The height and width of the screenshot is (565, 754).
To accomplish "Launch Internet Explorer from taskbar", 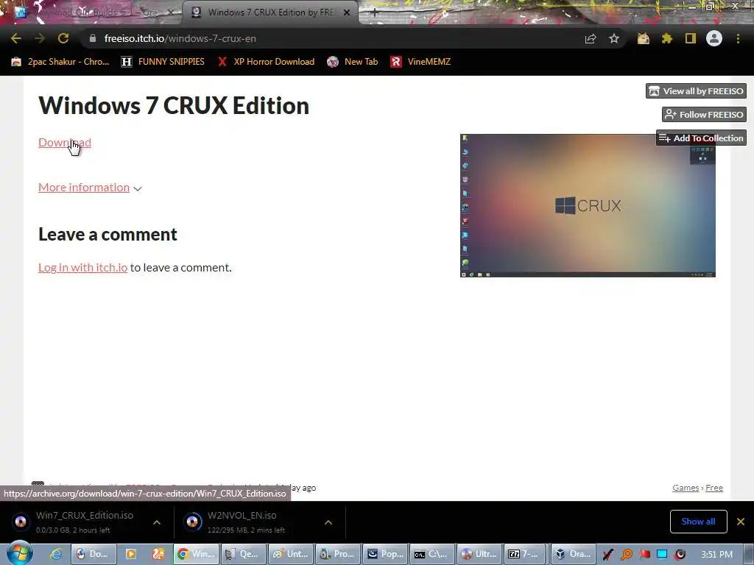I will 56,554.
